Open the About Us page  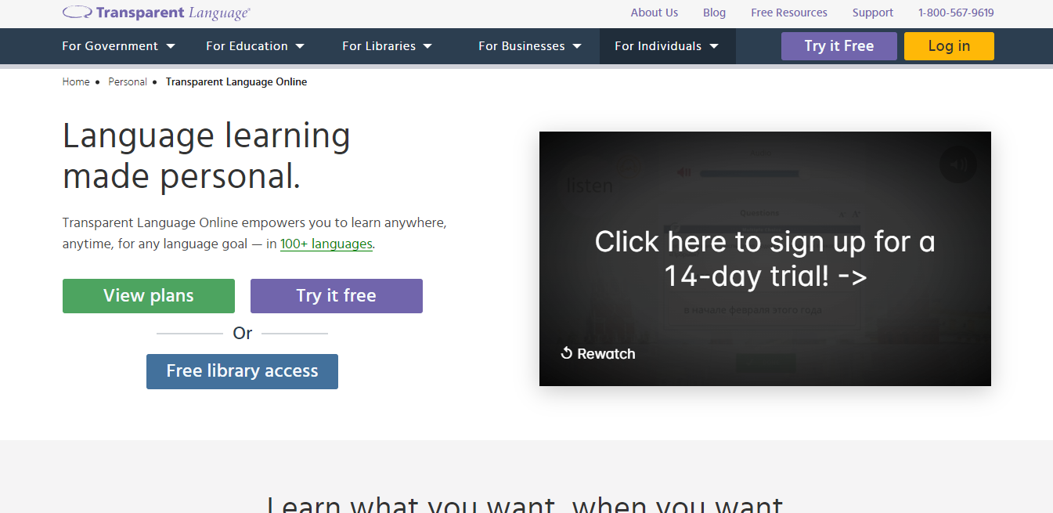pyautogui.click(x=654, y=13)
